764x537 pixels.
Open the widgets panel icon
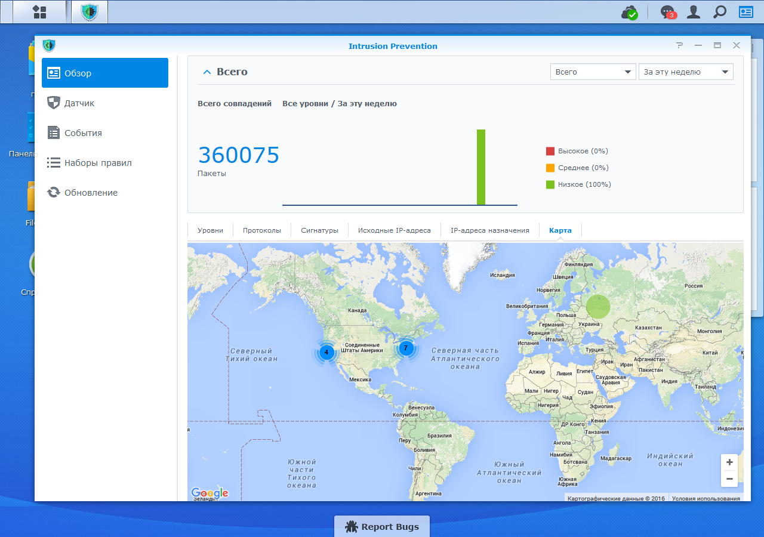746,12
